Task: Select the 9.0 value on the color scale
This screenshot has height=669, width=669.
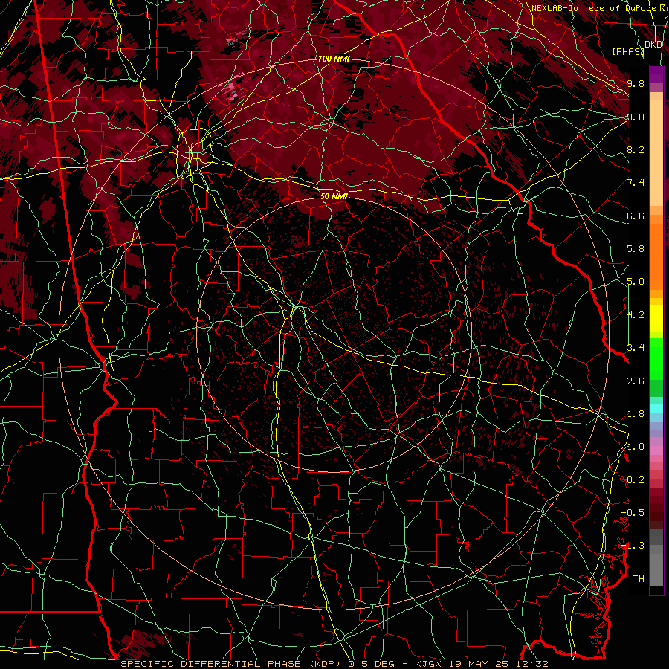Action: pyautogui.click(x=636, y=117)
